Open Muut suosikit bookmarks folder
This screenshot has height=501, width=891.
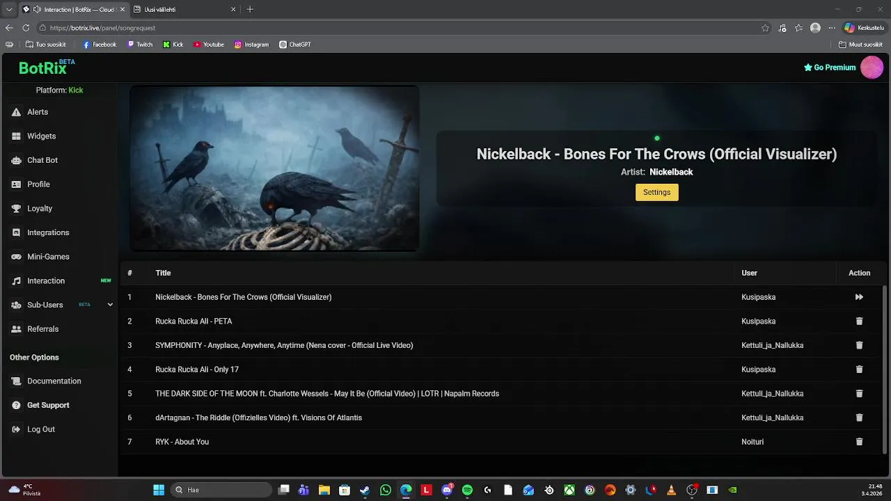point(861,45)
